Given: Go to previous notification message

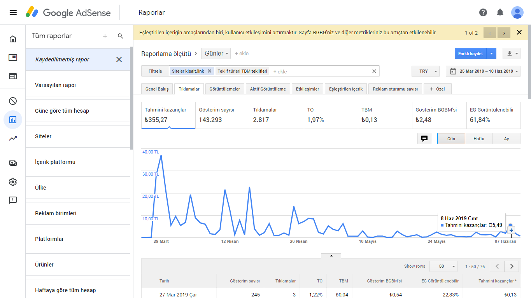Looking at the screenshot, I should [x=490, y=33].
